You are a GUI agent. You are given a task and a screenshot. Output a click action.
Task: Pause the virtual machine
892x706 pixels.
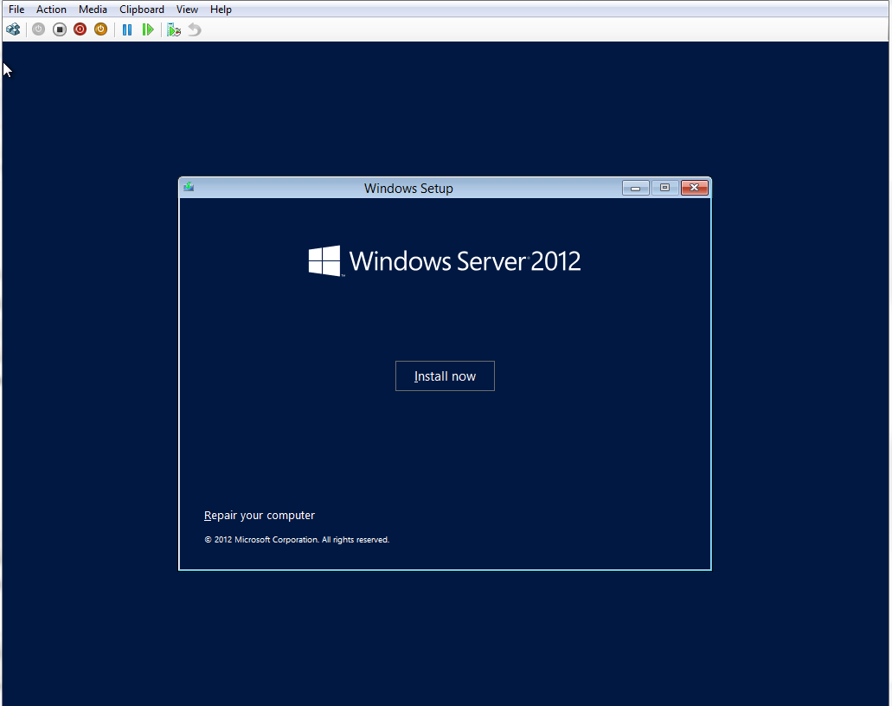pyautogui.click(x=127, y=29)
